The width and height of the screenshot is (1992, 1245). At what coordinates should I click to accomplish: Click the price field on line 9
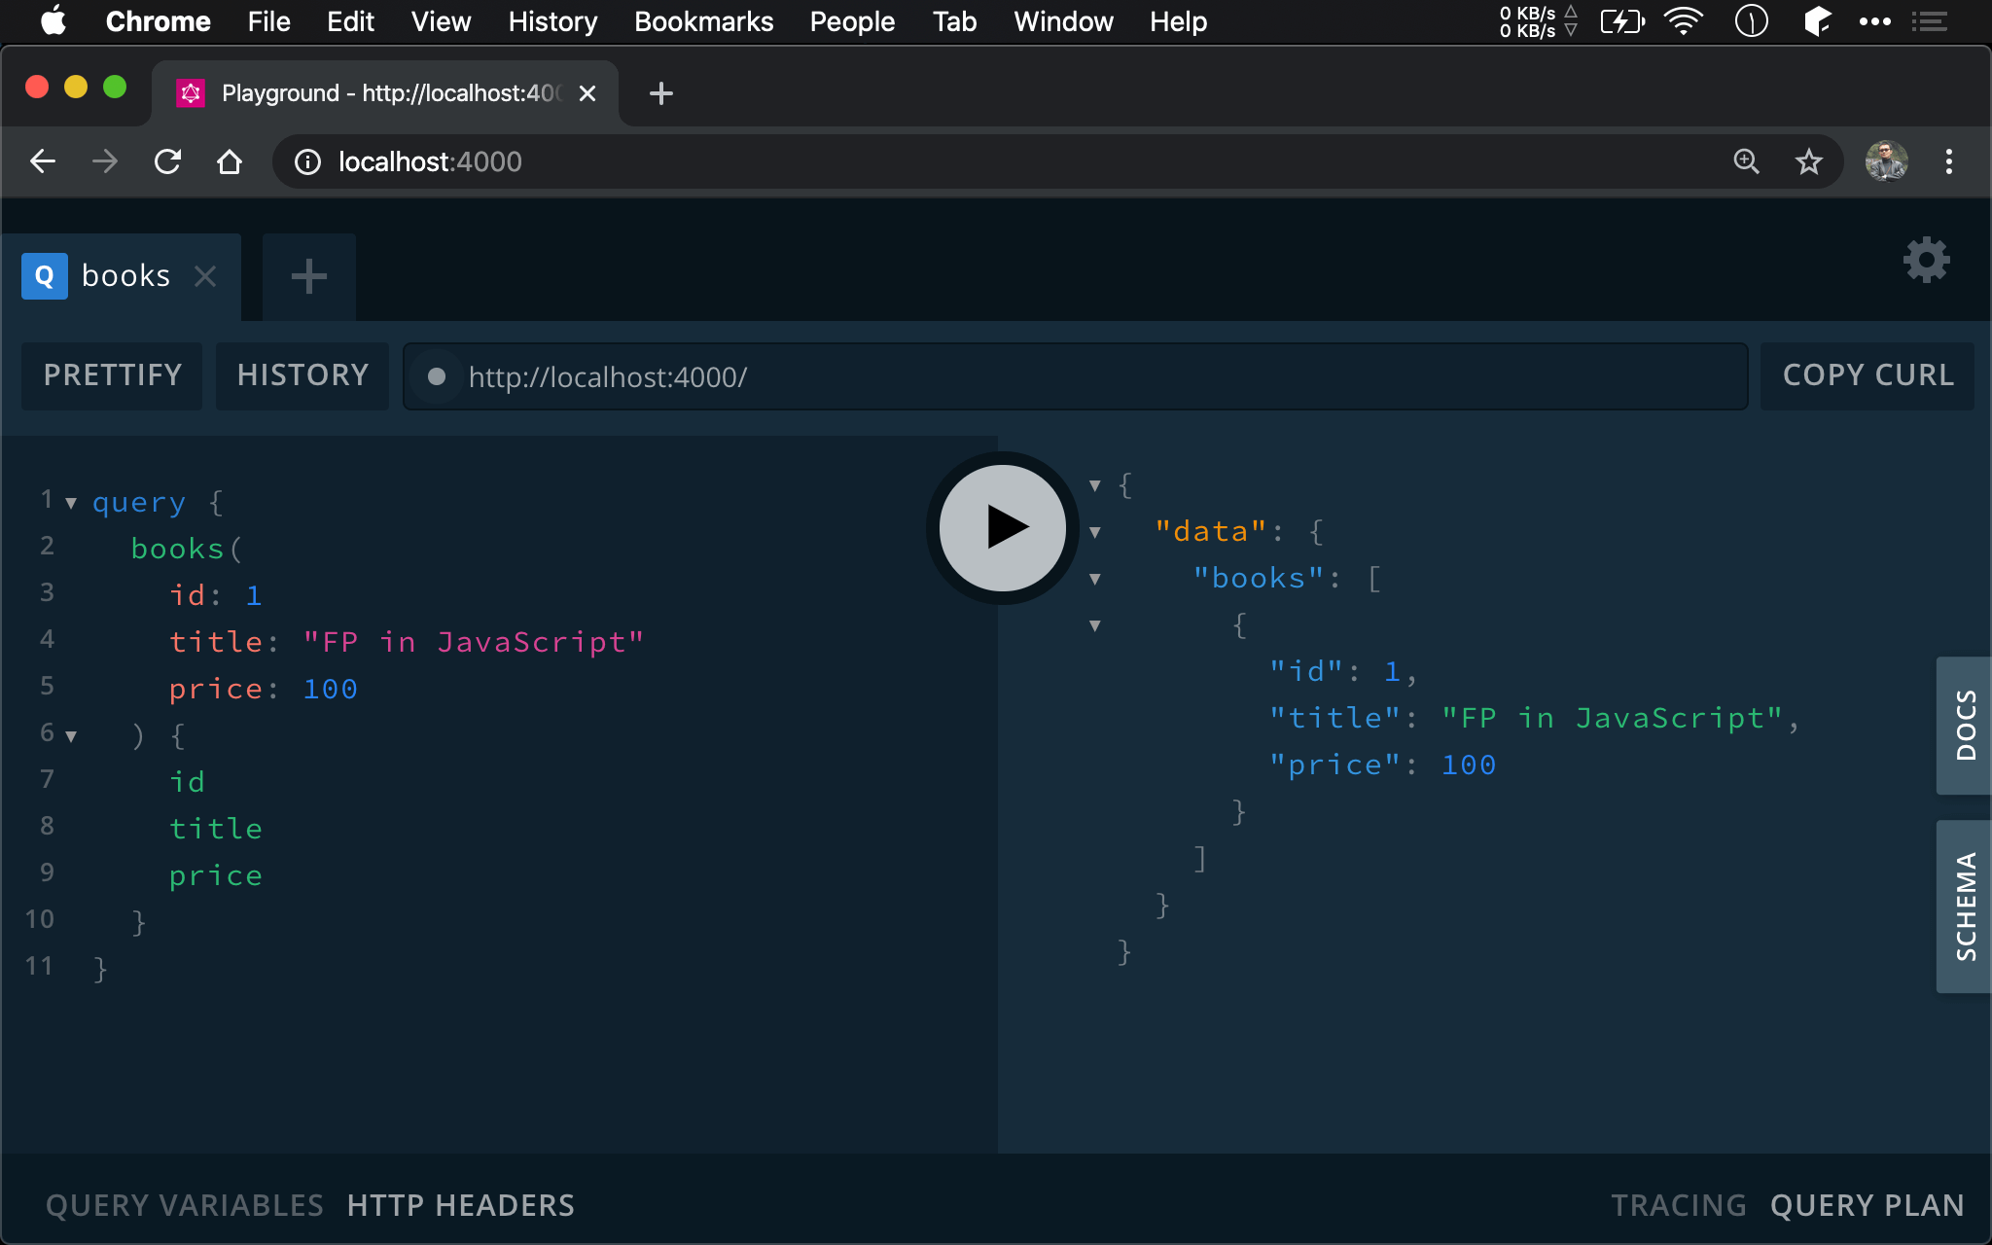click(x=216, y=876)
